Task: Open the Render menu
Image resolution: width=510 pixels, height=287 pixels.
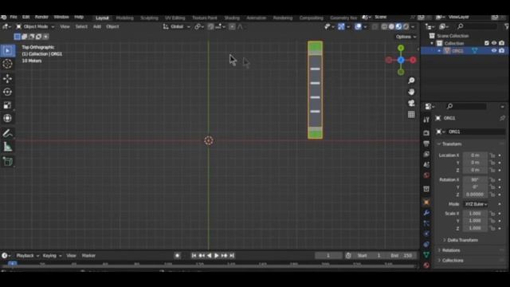Action: tap(41, 17)
